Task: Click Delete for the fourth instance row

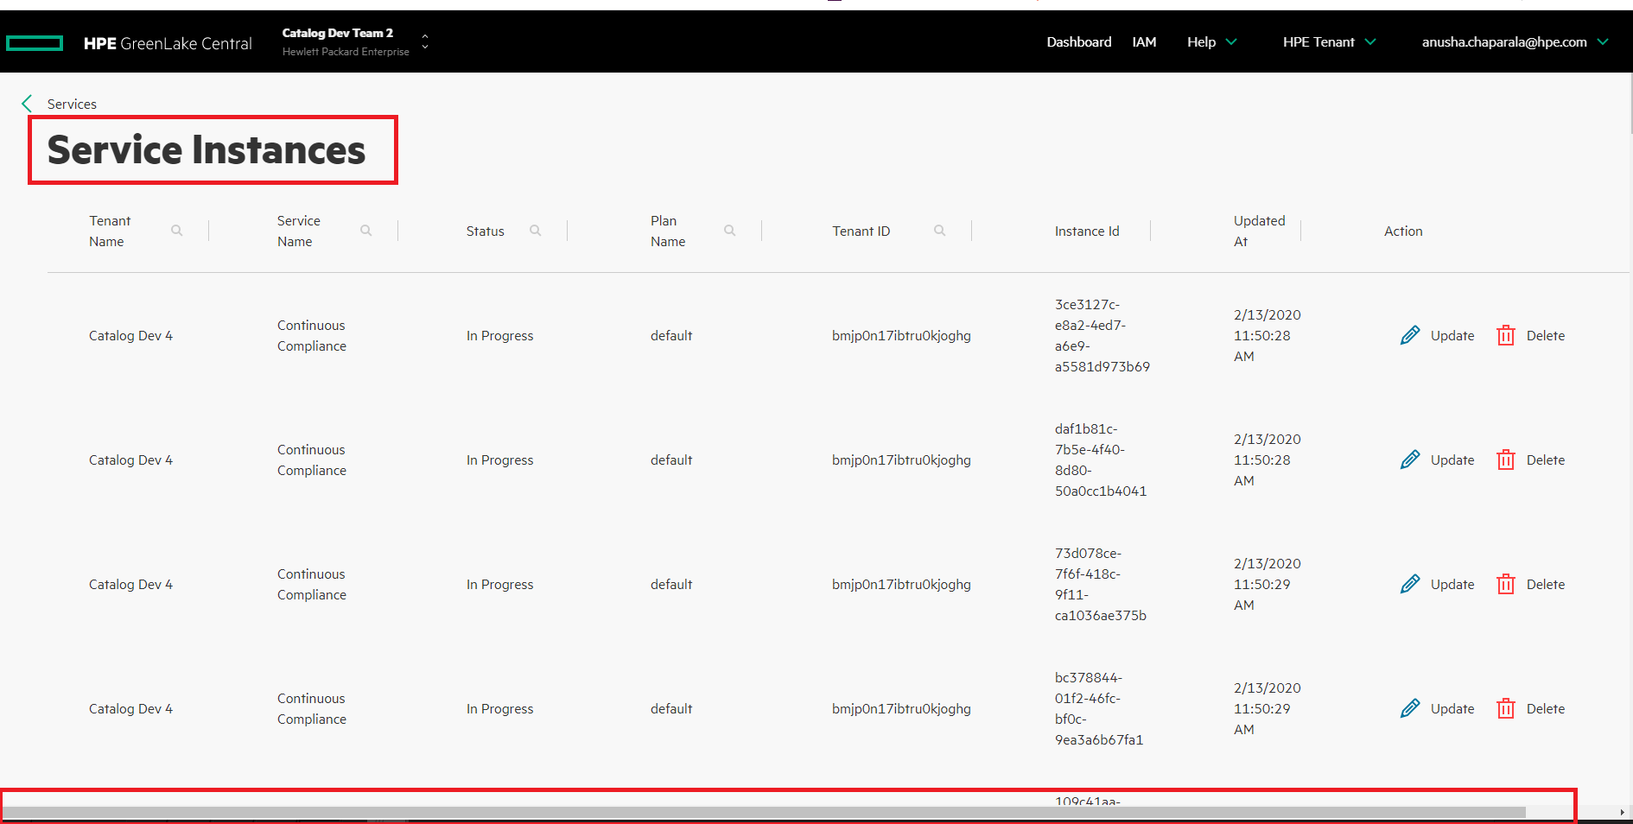Action: point(1545,708)
